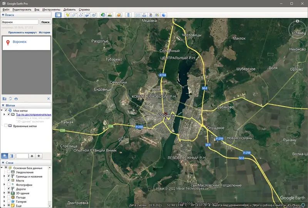Start the Record a Tour icon

94,15
